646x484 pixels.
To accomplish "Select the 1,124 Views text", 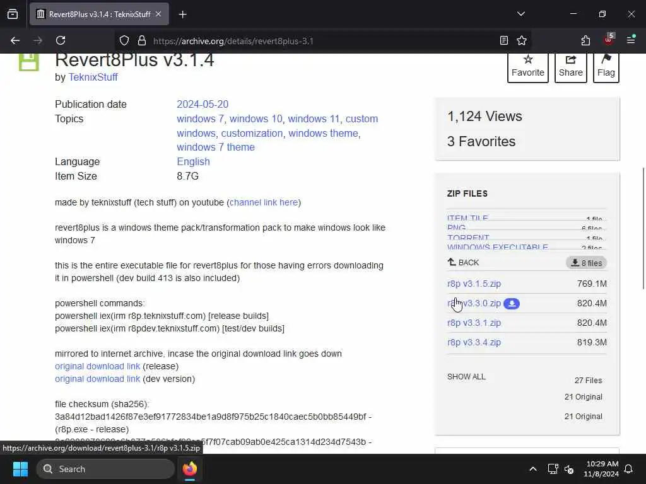I will (484, 117).
